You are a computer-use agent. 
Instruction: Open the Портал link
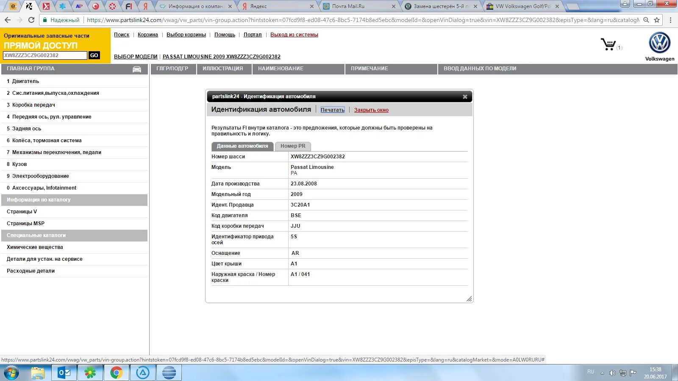click(x=253, y=35)
